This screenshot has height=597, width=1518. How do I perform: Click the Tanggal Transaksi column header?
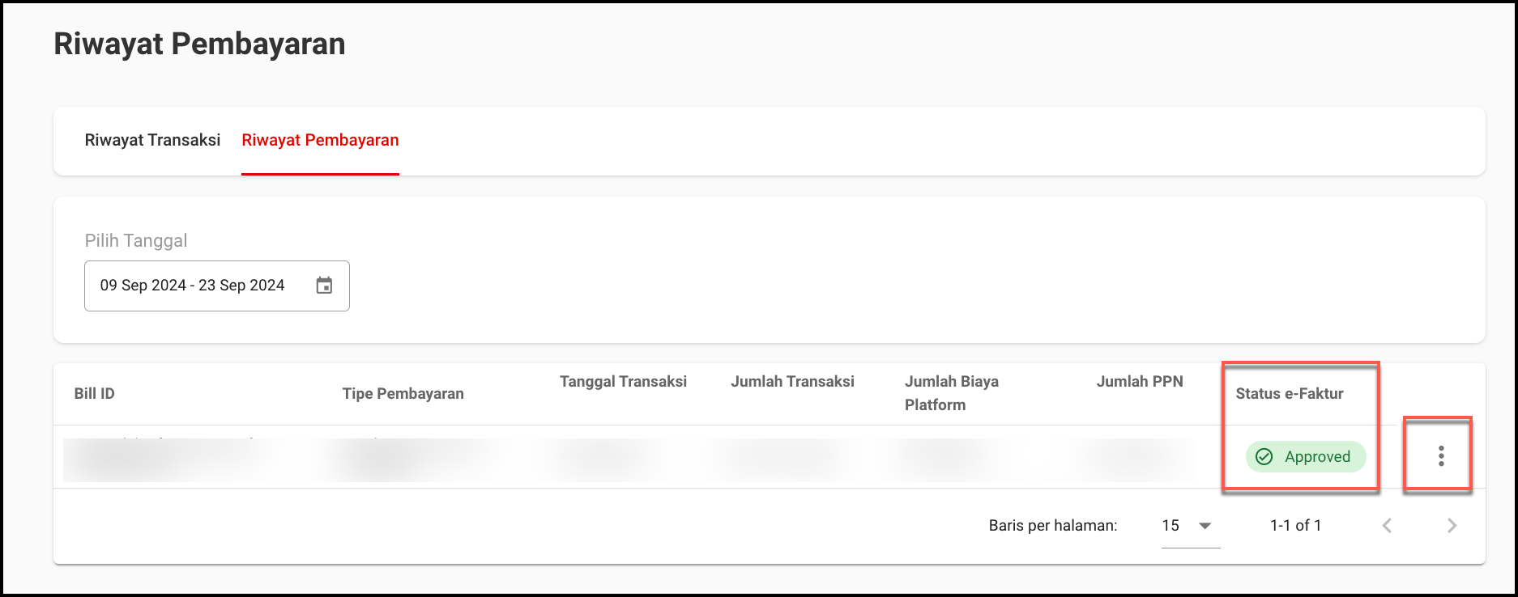click(623, 382)
